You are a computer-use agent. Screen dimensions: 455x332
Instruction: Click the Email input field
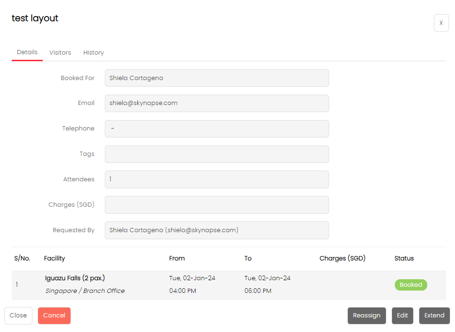tap(217, 103)
